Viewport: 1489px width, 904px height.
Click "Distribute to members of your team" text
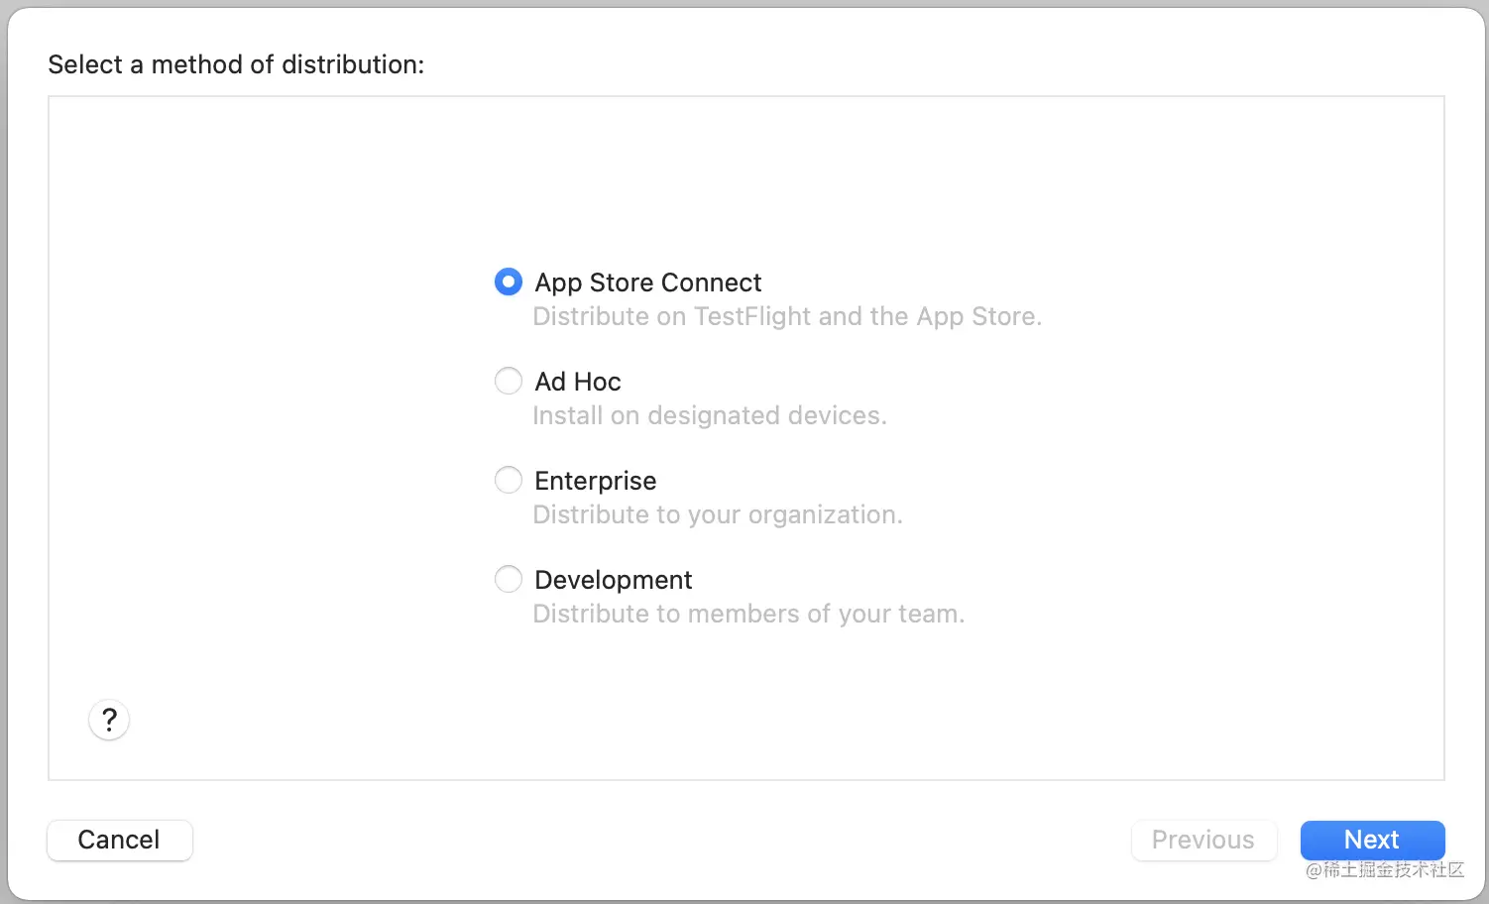coord(748,614)
